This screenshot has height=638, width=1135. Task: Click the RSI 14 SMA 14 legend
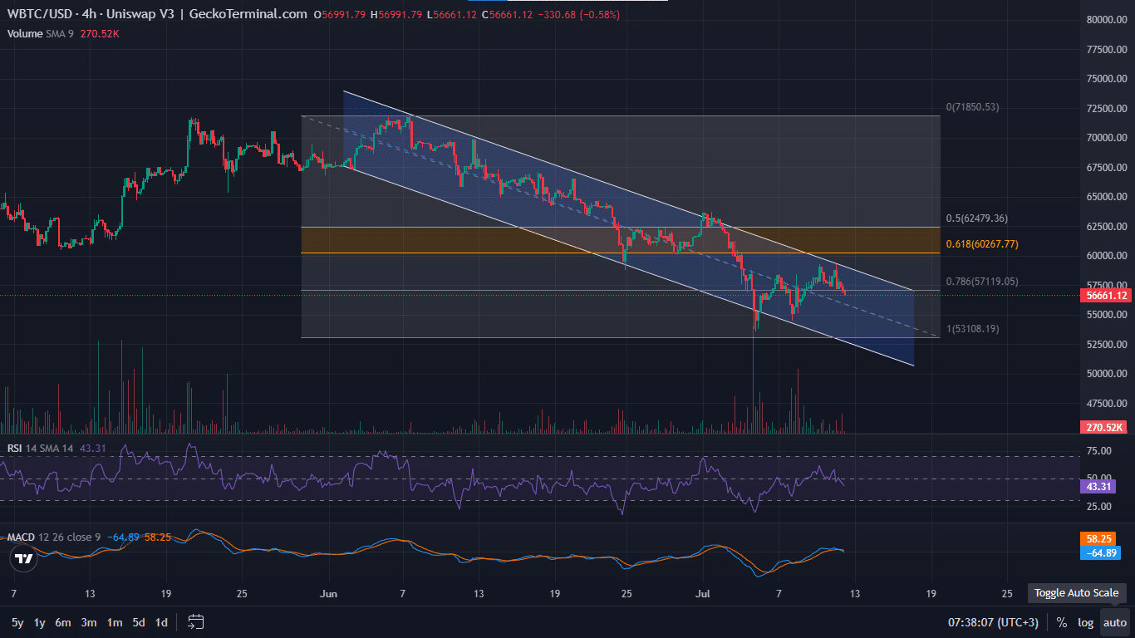tap(40, 448)
